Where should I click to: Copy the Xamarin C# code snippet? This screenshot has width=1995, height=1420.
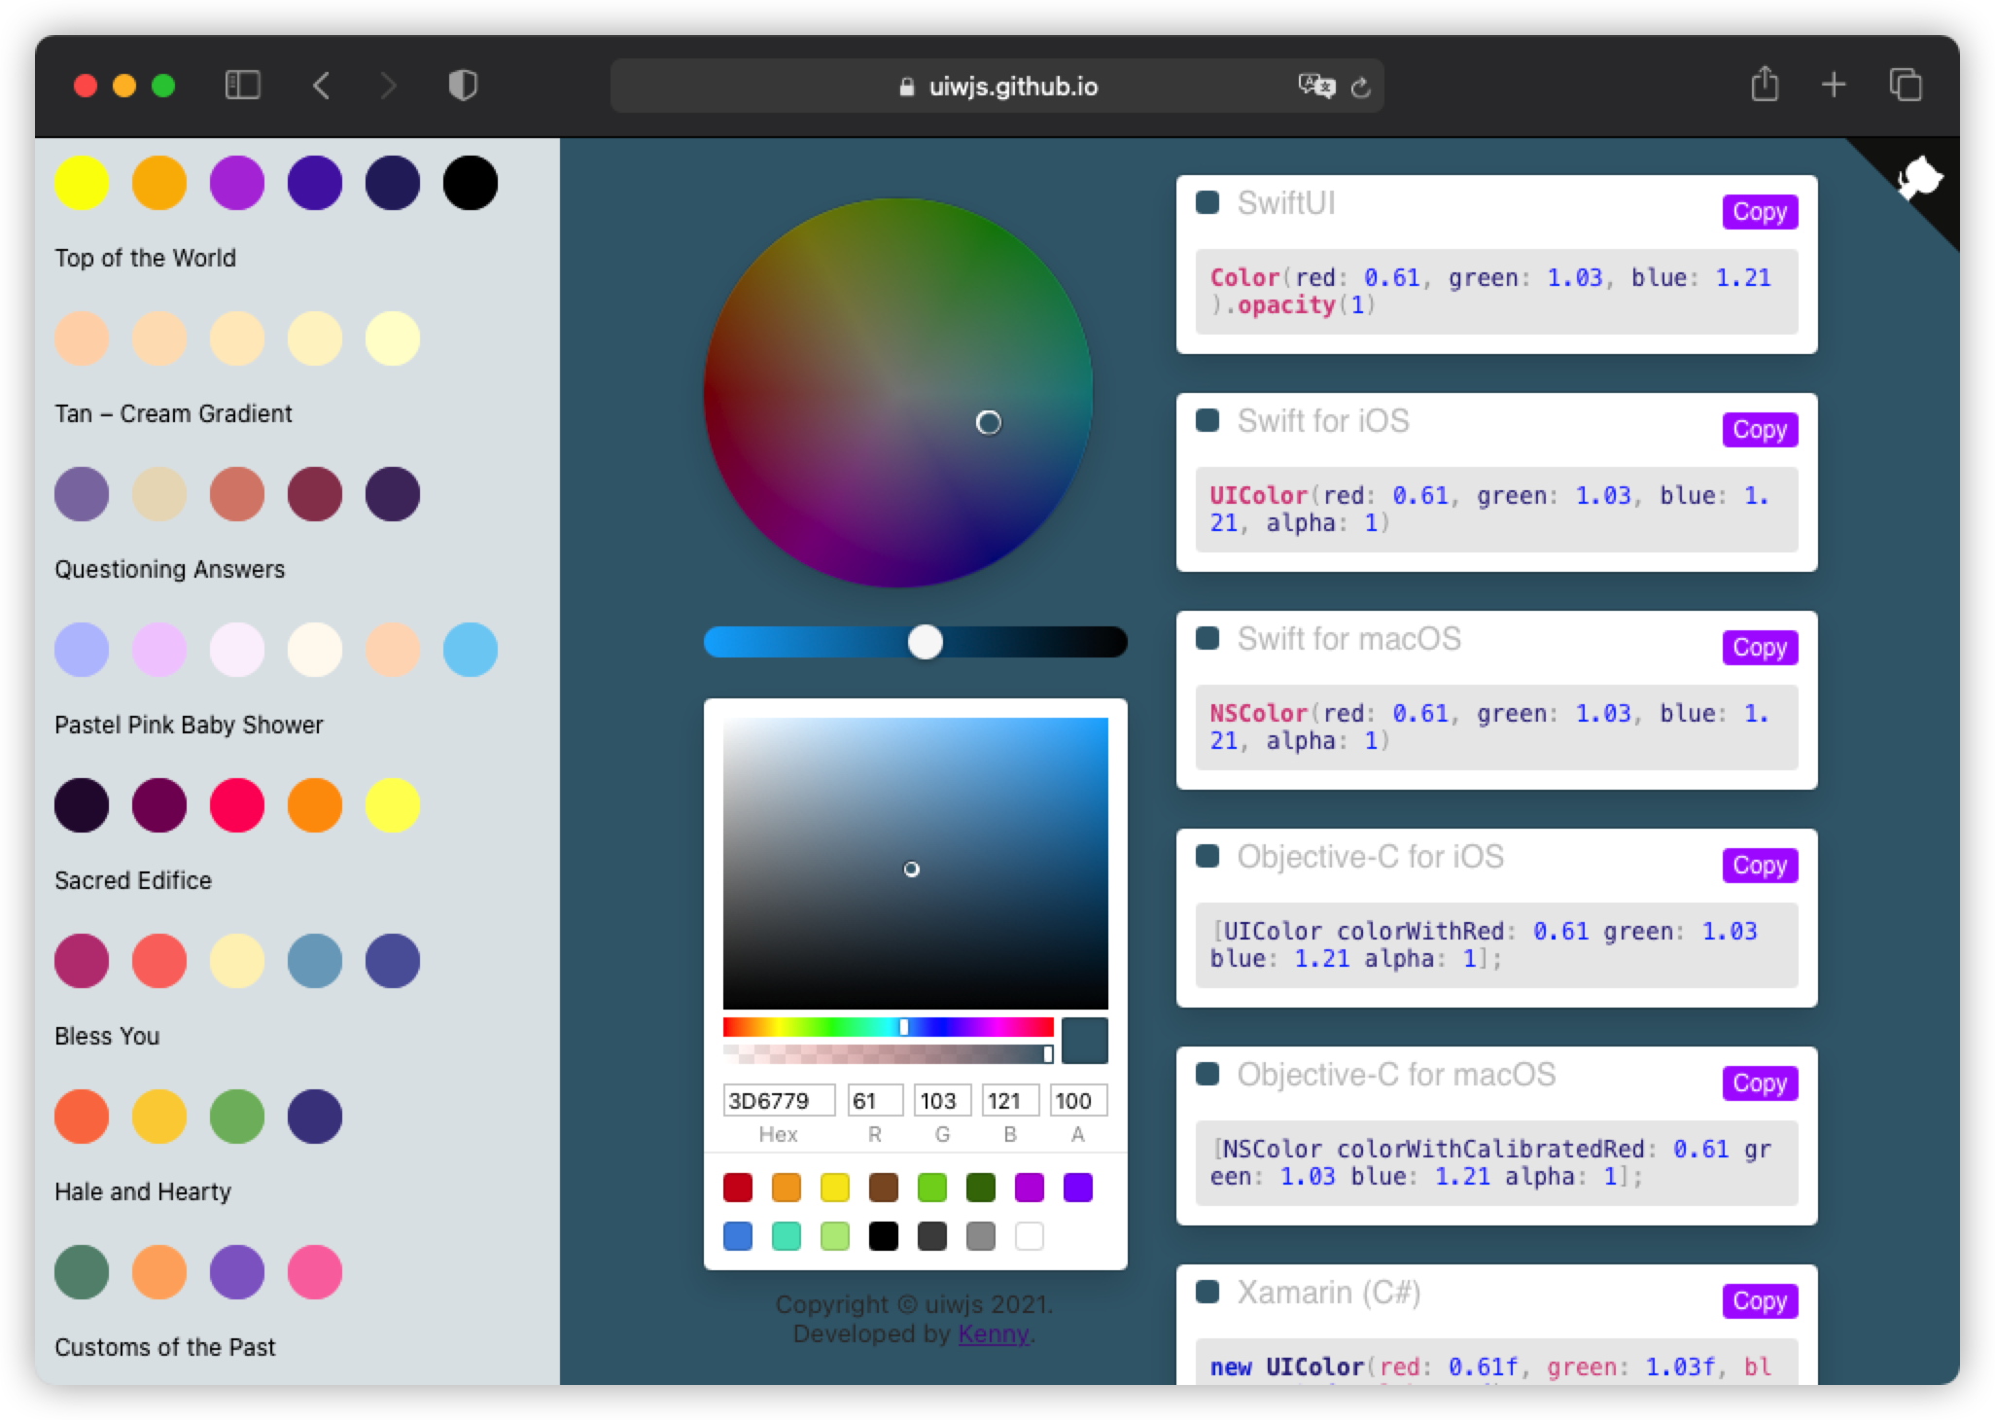tap(1759, 1300)
